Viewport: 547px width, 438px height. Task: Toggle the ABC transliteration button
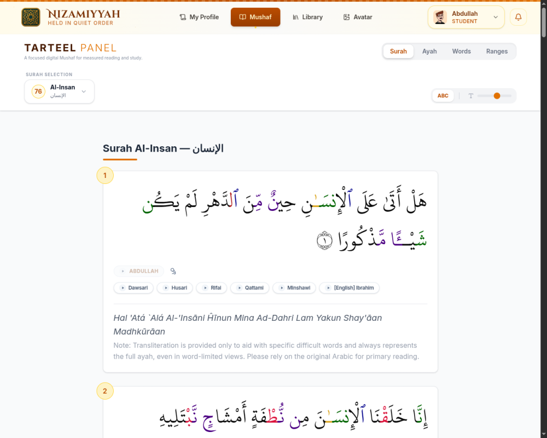[443, 96]
